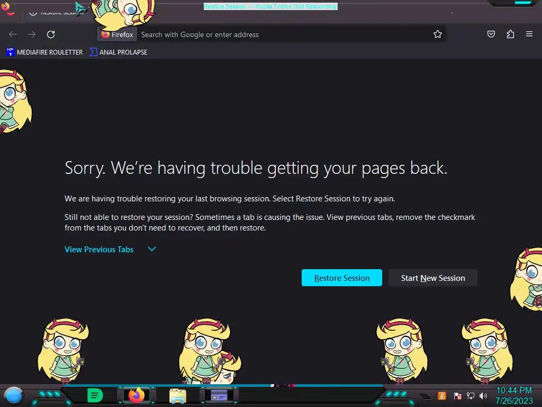Click the 'We are having trouble restoring' sentence
Screen dimensions: 542x407
pyautogui.click(x=230, y=199)
